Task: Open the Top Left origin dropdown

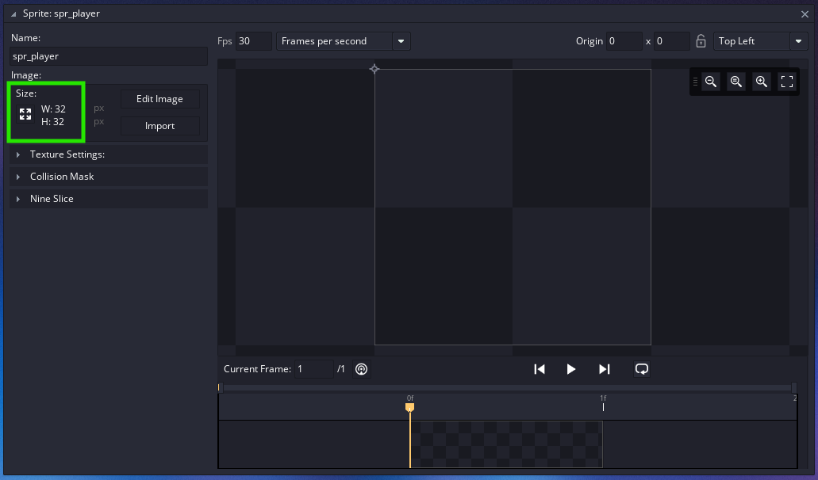Action: point(797,41)
